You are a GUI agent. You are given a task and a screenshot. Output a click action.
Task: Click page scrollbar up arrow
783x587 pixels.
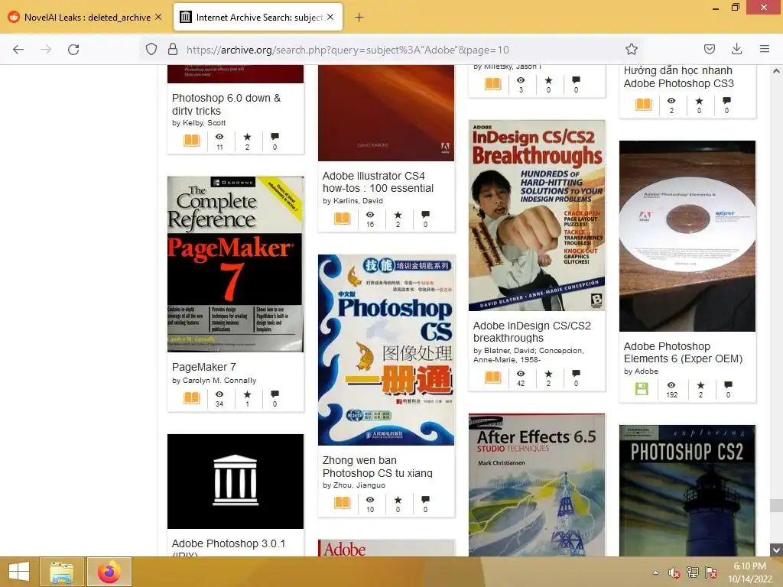click(x=776, y=71)
